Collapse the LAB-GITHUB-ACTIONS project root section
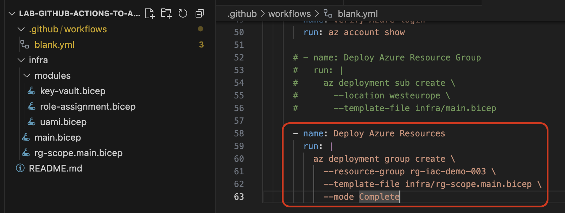 (x=12, y=14)
